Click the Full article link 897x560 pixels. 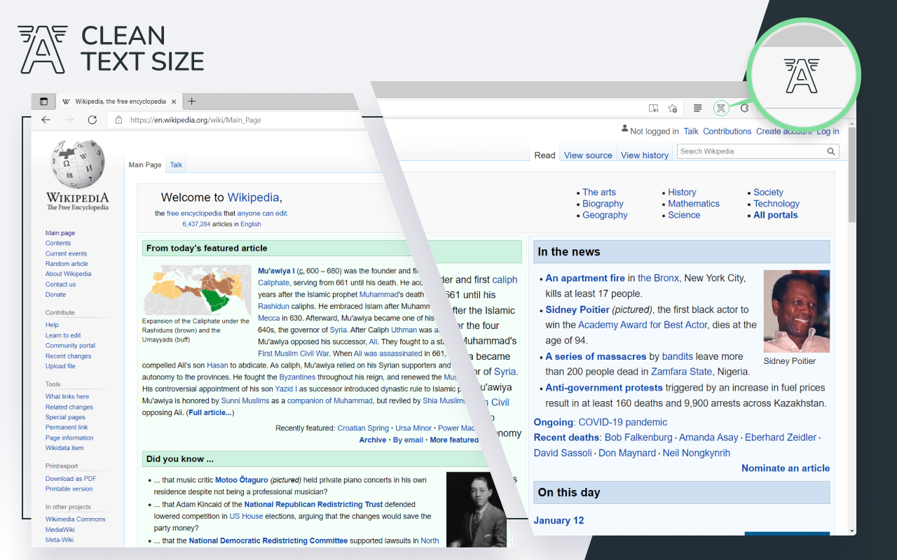point(210,413)
